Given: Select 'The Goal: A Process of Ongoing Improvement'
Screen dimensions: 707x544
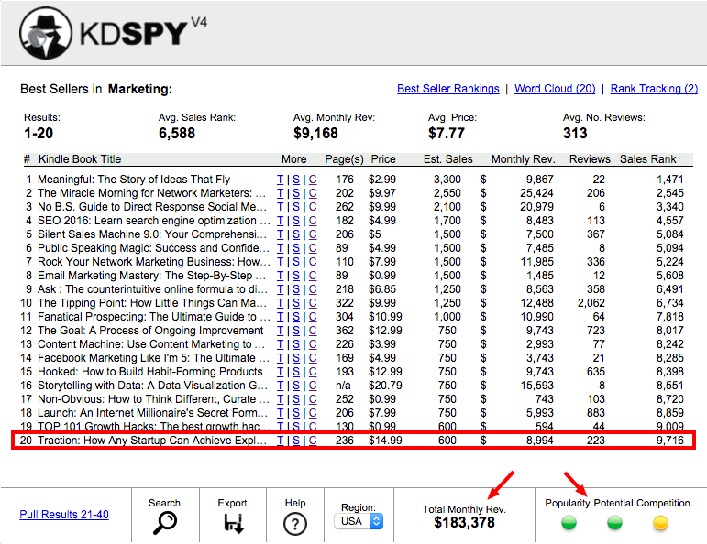Looking at the screenshot, I should [x=150, y=331].
